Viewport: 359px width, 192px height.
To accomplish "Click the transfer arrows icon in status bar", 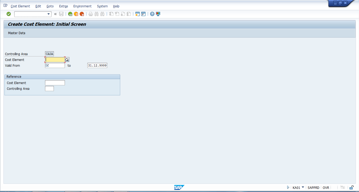I will pyautogui.click(x=343, y=187).
